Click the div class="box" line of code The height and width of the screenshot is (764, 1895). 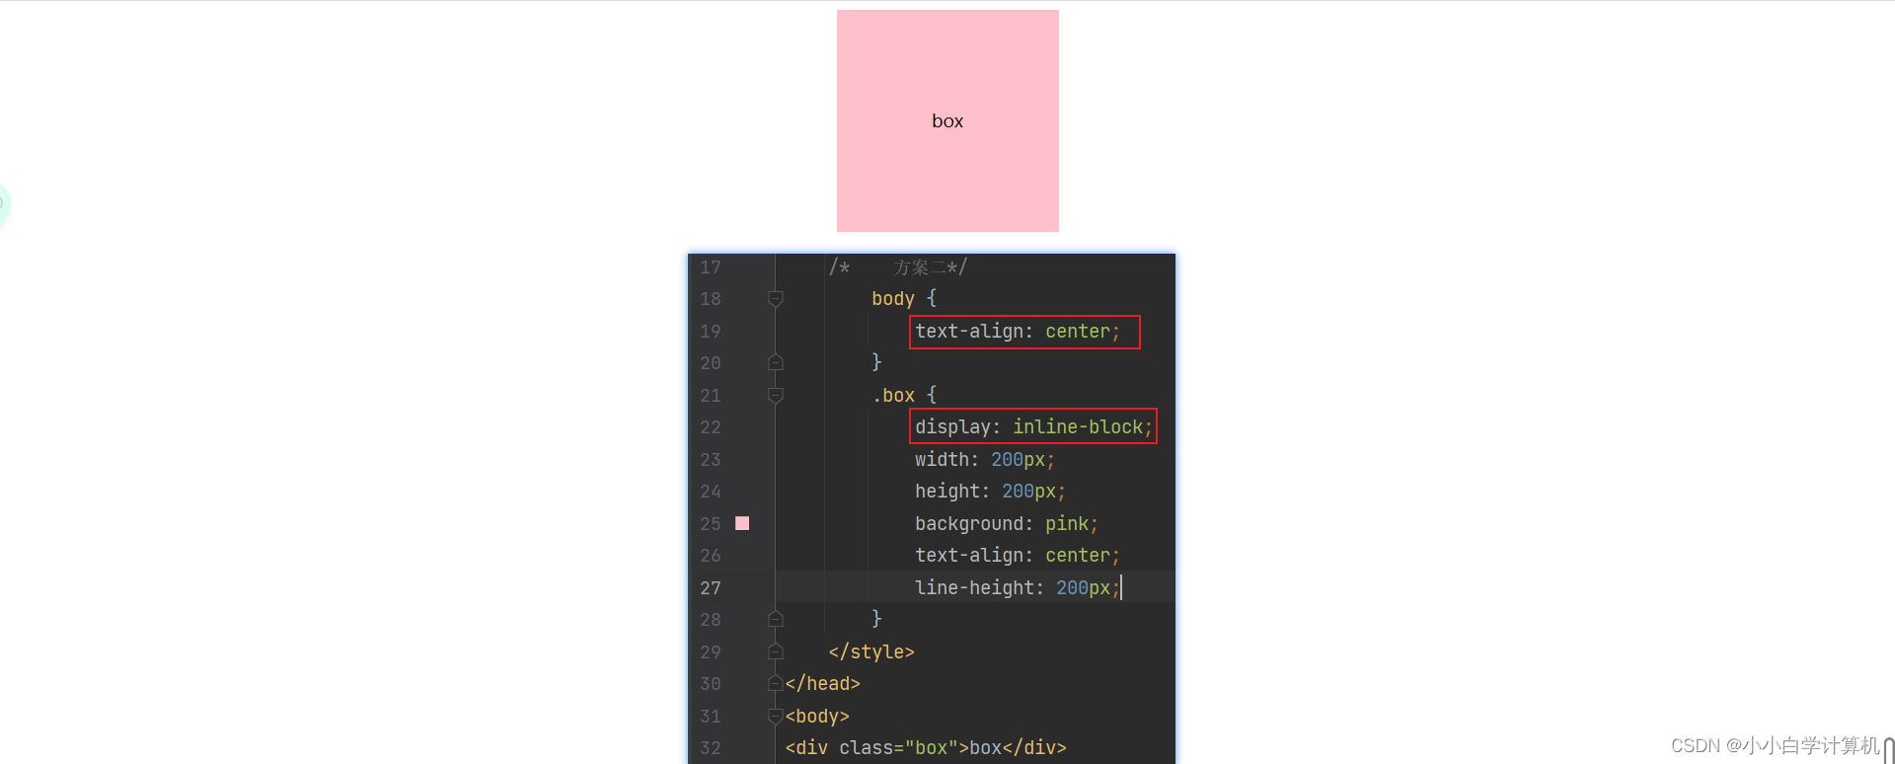pos(926,748)
